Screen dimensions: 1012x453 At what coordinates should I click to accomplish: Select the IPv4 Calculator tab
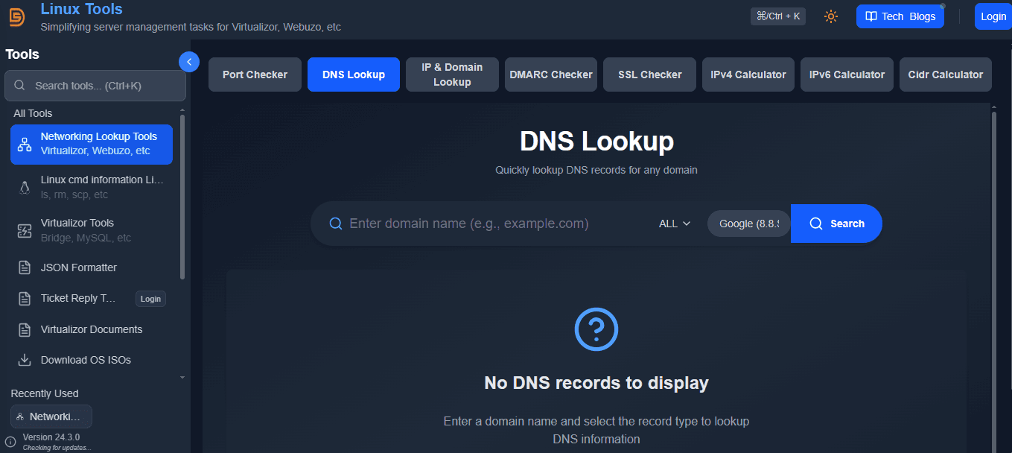click(x=748, y=75)
